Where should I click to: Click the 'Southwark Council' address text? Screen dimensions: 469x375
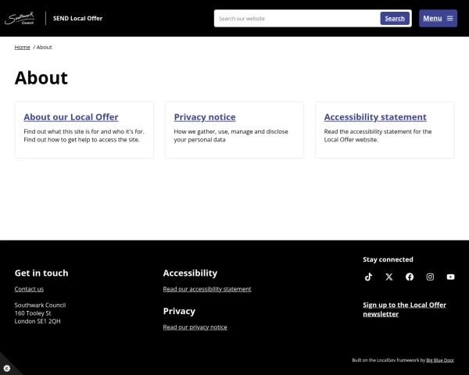[40, 305]
